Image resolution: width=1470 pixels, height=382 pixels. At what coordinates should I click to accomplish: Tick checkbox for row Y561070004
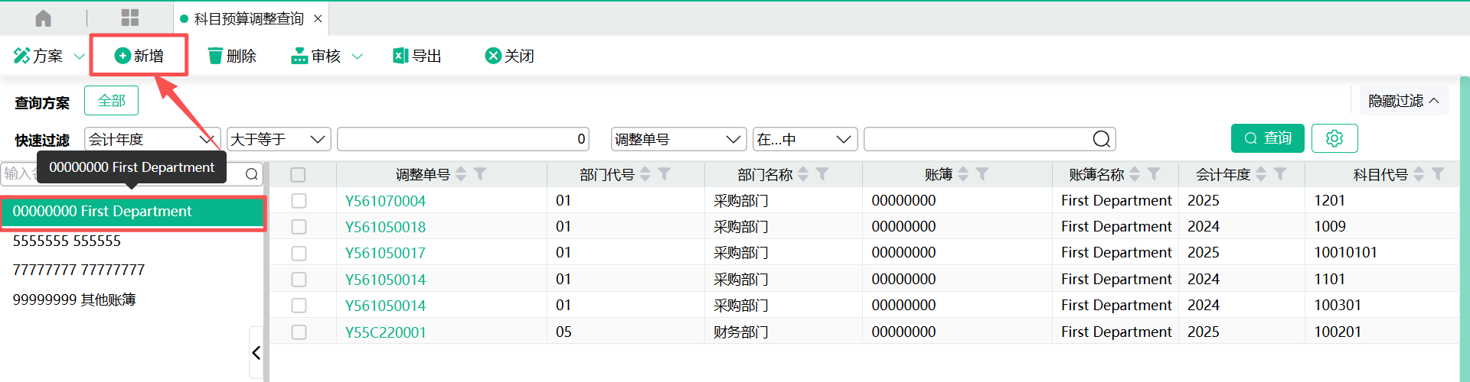click(299, 201)
